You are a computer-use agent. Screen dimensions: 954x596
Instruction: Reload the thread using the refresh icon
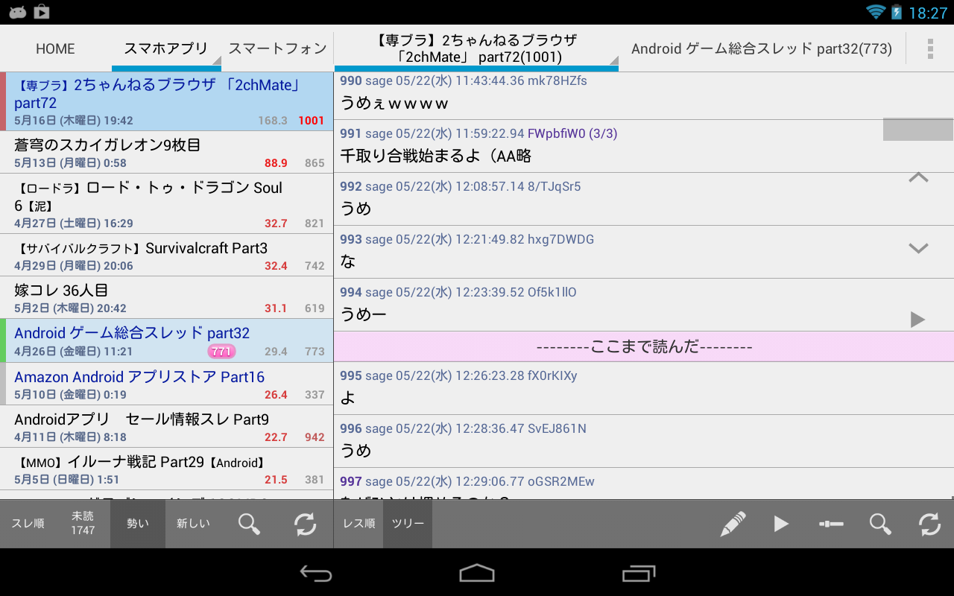(929, 524)
